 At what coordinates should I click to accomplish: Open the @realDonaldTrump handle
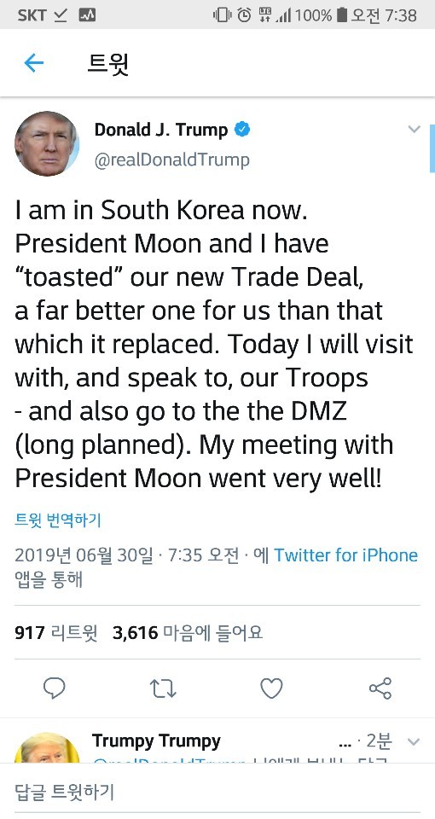[x=171, y=160]
